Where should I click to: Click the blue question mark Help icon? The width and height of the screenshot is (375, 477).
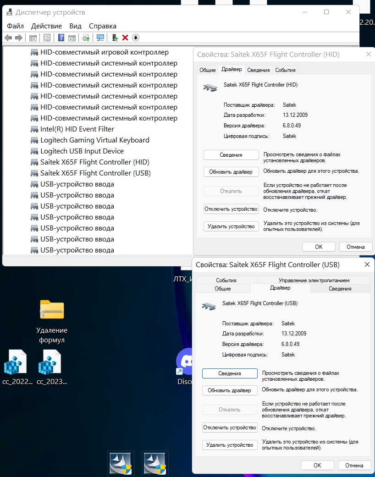[61, 38]
